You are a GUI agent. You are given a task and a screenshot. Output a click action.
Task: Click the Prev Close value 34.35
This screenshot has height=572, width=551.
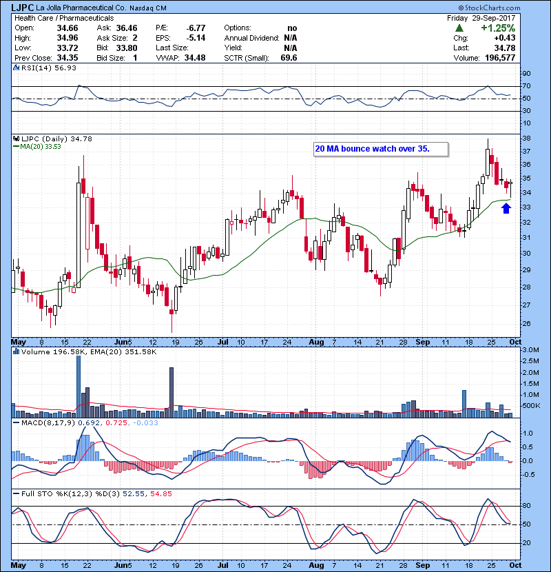click(67, 58)
